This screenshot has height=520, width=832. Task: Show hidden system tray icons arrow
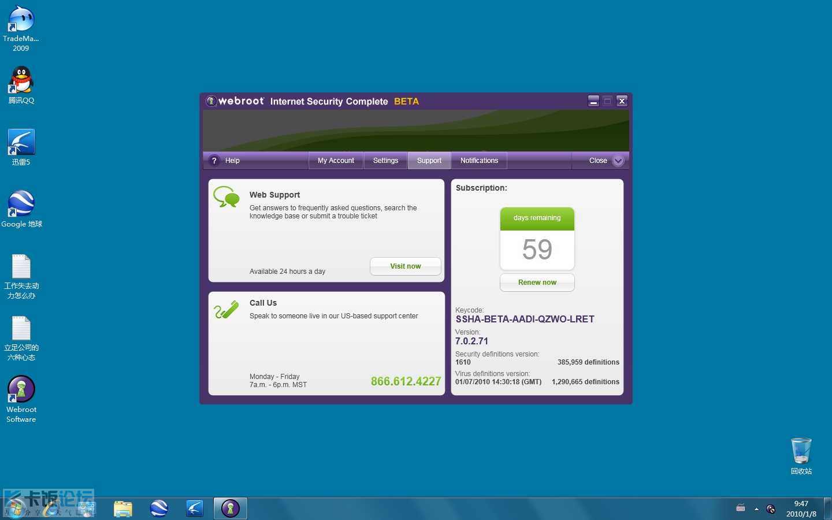tap(756, 509)
